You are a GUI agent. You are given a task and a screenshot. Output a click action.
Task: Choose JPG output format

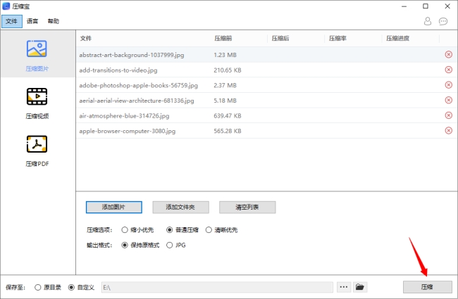point(176,245)
